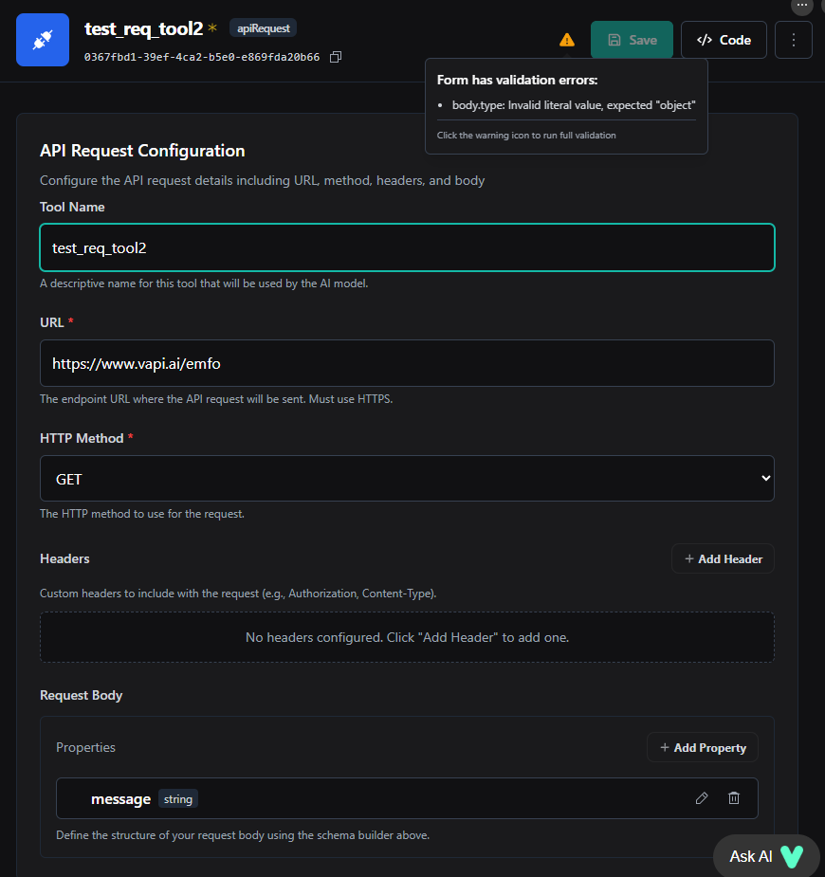Delete the message property via trash icon

tap(734, 798)
